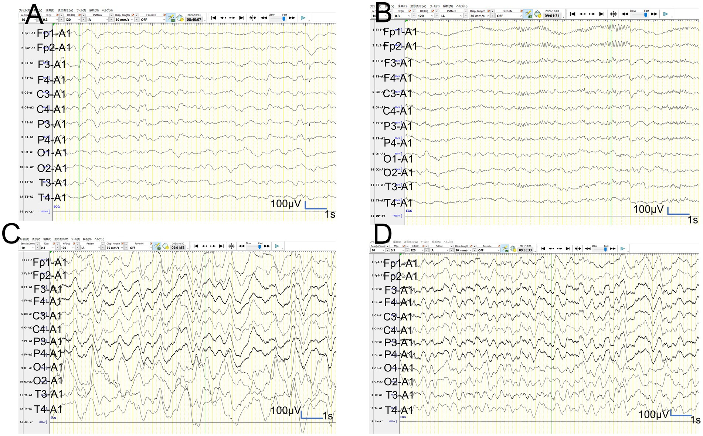Screen dimensions: 703x436
Task: Toggle the 50Hz notch filter in panel C
Action: [157, 246]
